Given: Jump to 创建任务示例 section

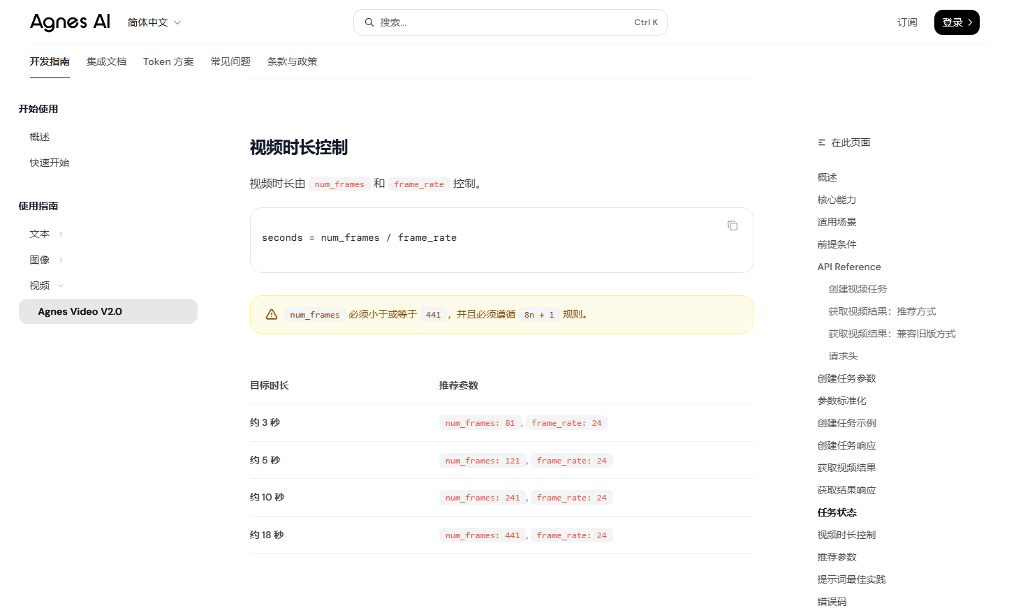Looking at the screenshot, I should pyautogui.click(x=846, y=423).
